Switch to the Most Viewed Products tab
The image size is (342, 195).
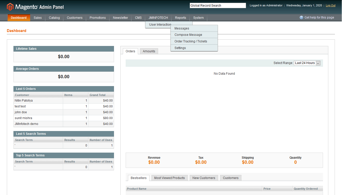point(169,178)
